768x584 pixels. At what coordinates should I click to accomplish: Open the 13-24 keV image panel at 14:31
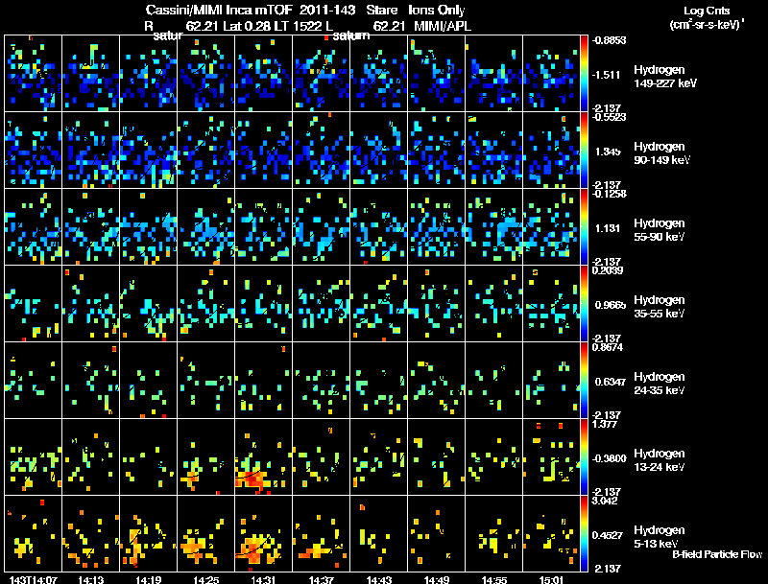tap(263, 457)
